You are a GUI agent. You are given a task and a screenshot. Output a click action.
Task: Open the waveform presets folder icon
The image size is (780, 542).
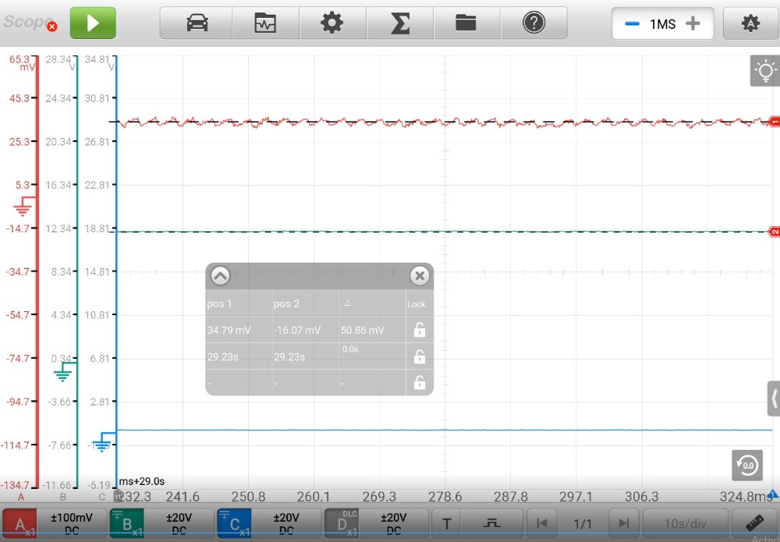click(x=266, y=23)
